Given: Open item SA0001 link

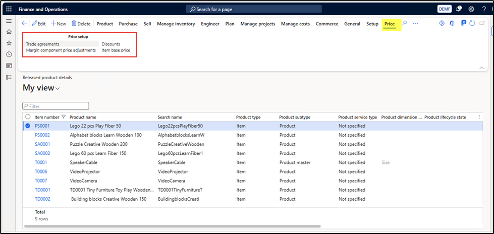Looking at the screenshot, I should coord(42,144).
